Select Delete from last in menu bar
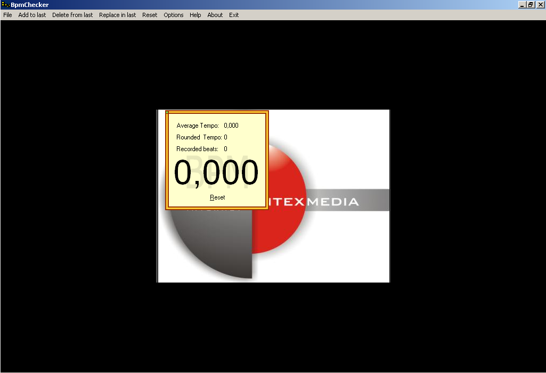 (72, 15)
